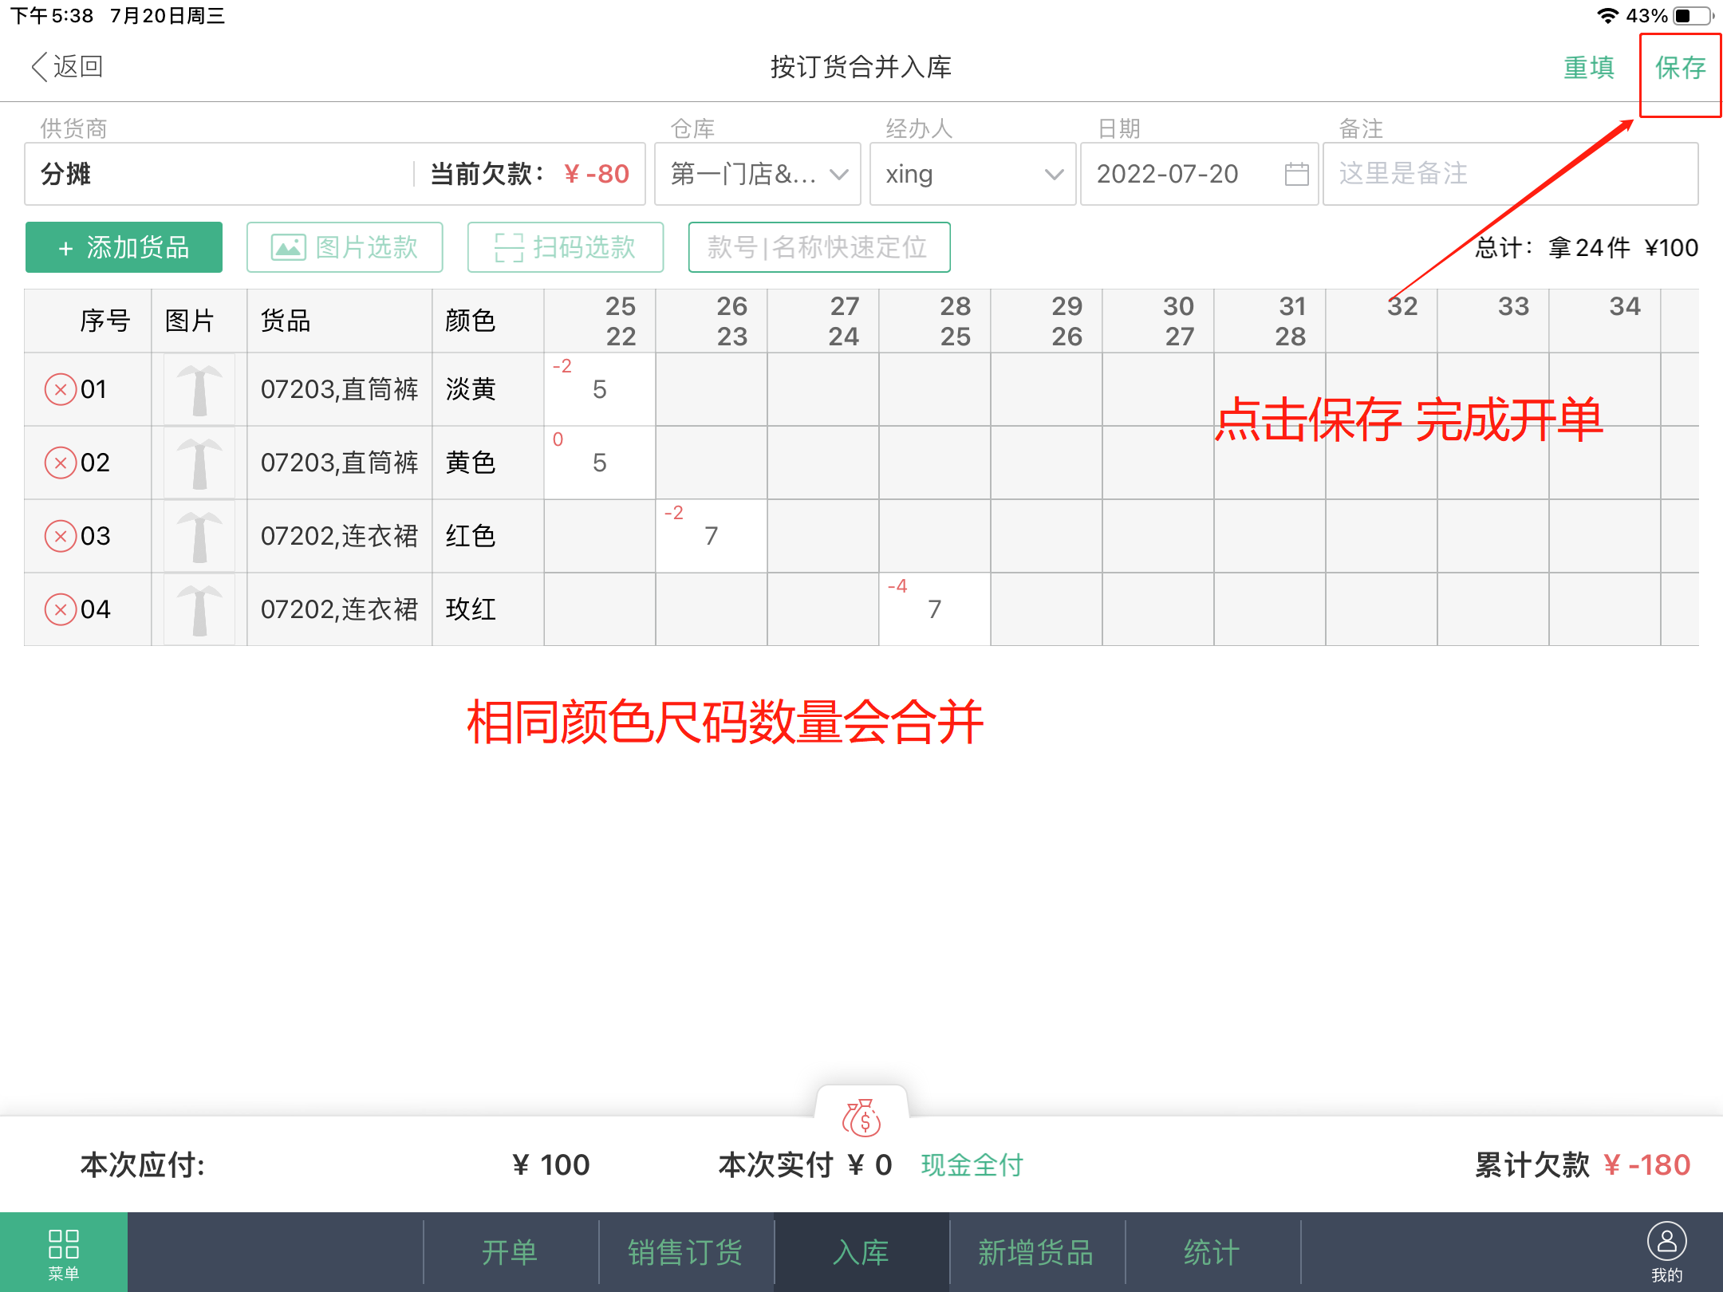Remove row 01 with its delete icon
Image resolution: width=1723 pixels, height=1292 pixels.
tap(61, 390)
